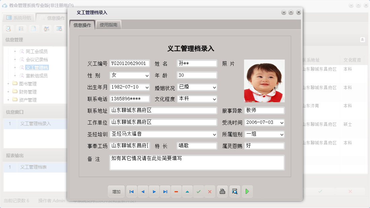The height and width of the screenshot is (208, 370).
Task: Click the previous record arrow icon
Action: [x=143, y=191]
